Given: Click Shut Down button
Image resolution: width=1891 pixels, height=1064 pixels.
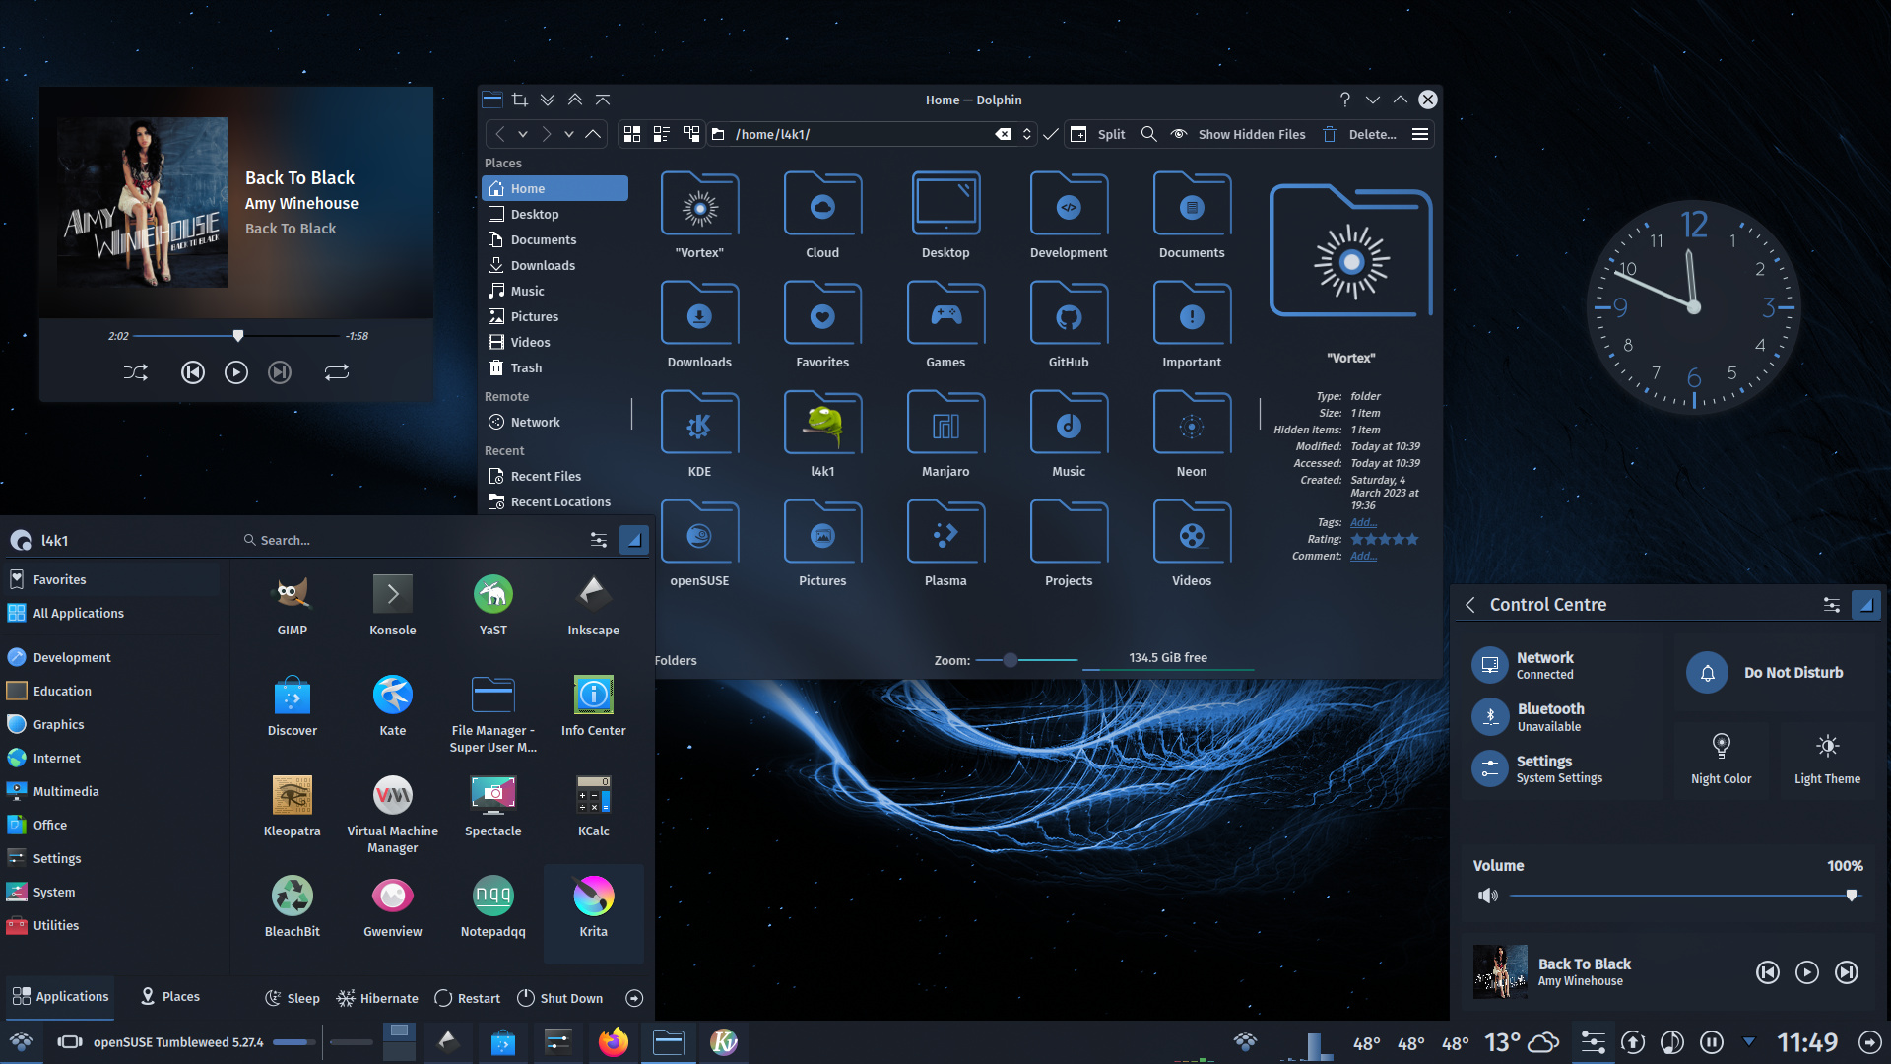Looking at the screenshot, I should (559, 998).
